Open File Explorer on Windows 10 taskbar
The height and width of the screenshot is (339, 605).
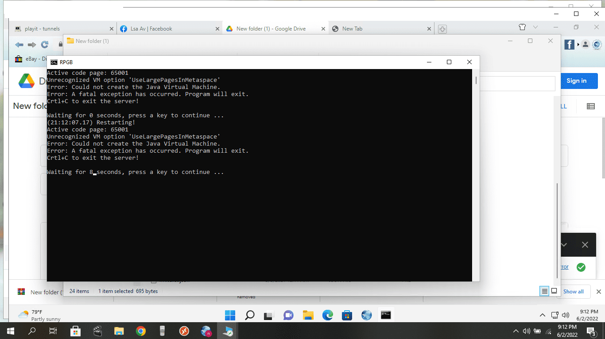pos(119,331)
